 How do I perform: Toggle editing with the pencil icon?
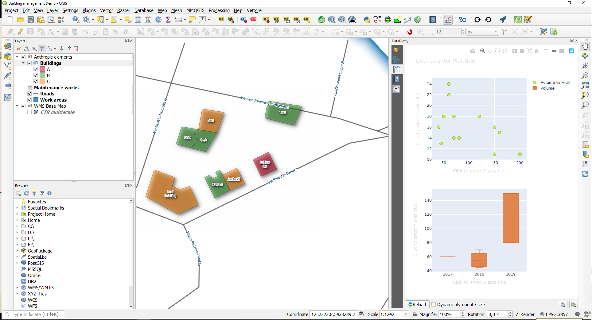20,32
